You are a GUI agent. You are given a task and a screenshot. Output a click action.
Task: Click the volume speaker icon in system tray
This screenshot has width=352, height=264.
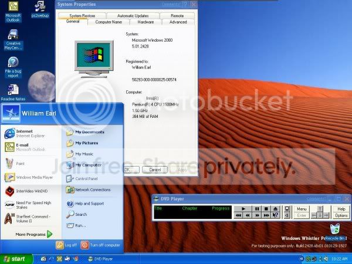pyautogui.click(x=326, y=259)
